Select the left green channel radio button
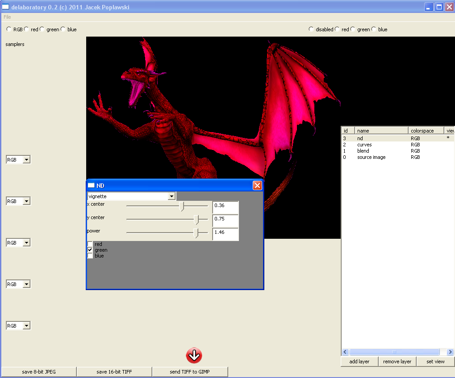Screen dimensions: 455x378 pos(42,29)
